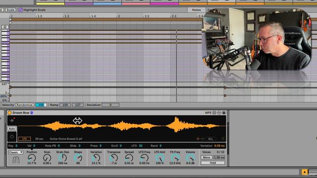317x178 pixels.
Task: Click the ALL zoom button in waveform display
Action: pos(211,139)
